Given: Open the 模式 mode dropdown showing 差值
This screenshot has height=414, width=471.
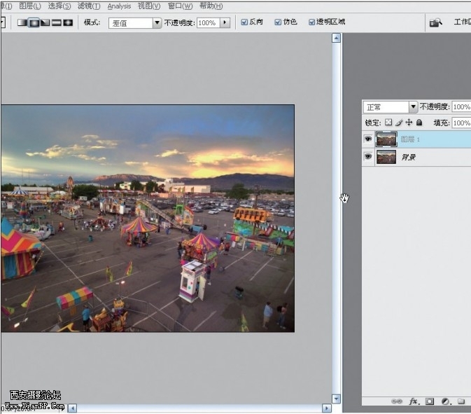Looking at the screenshot, I should [136, 22].
